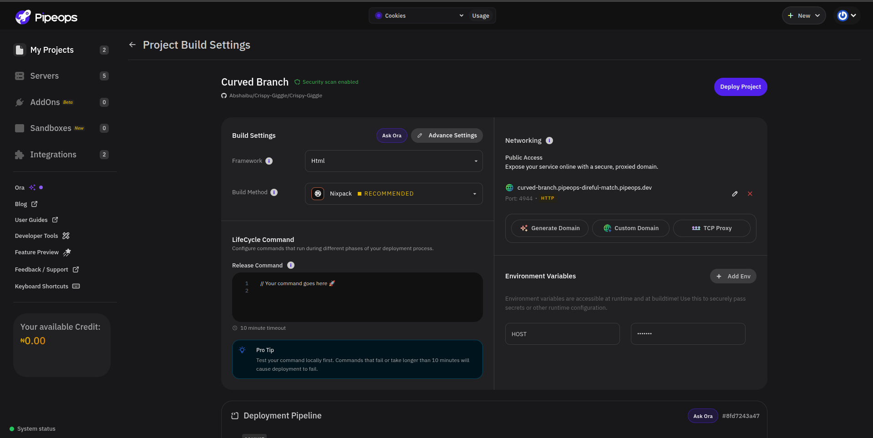Open My Projects in sidebar
The image size is (873, 438).
[62, 50]
